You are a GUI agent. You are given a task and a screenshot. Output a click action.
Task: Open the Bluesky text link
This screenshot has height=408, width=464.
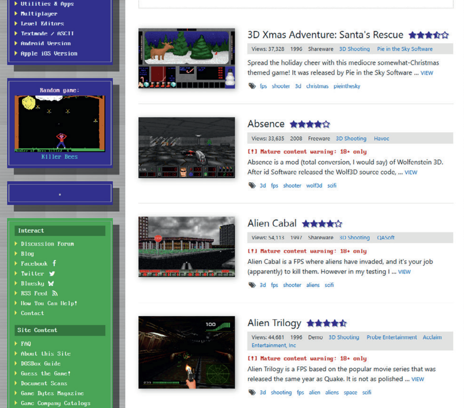tap(32, 284)
